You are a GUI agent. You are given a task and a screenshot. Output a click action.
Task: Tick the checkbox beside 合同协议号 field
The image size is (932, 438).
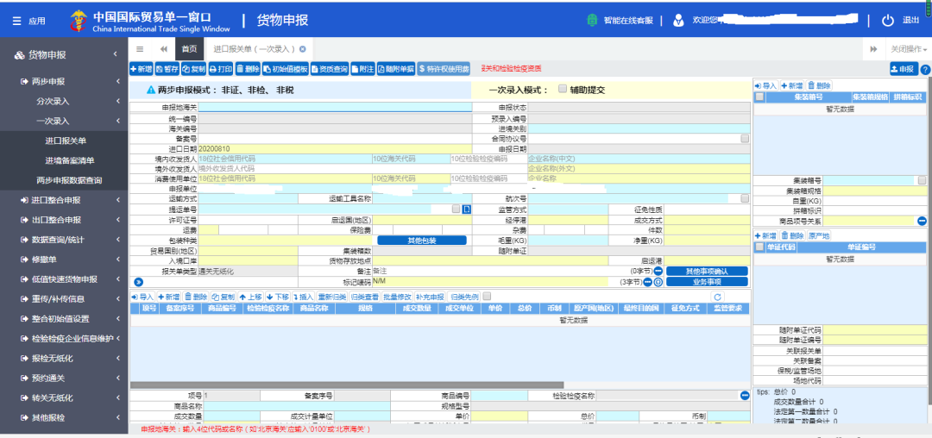coord(745,138)
